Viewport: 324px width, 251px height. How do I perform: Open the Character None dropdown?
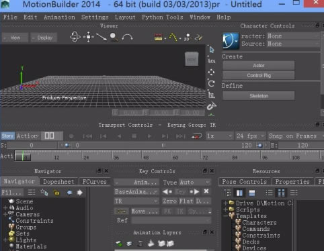293,36
